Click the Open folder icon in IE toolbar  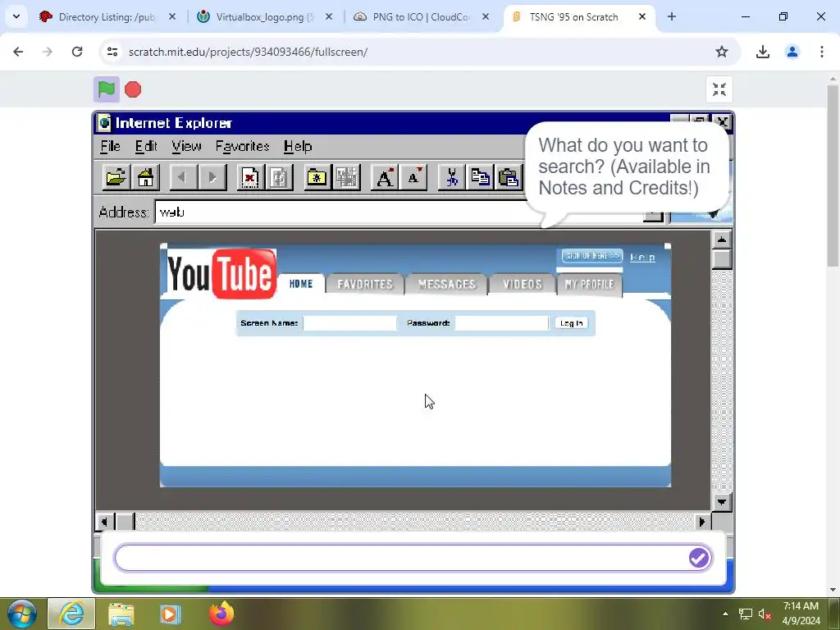116,177
